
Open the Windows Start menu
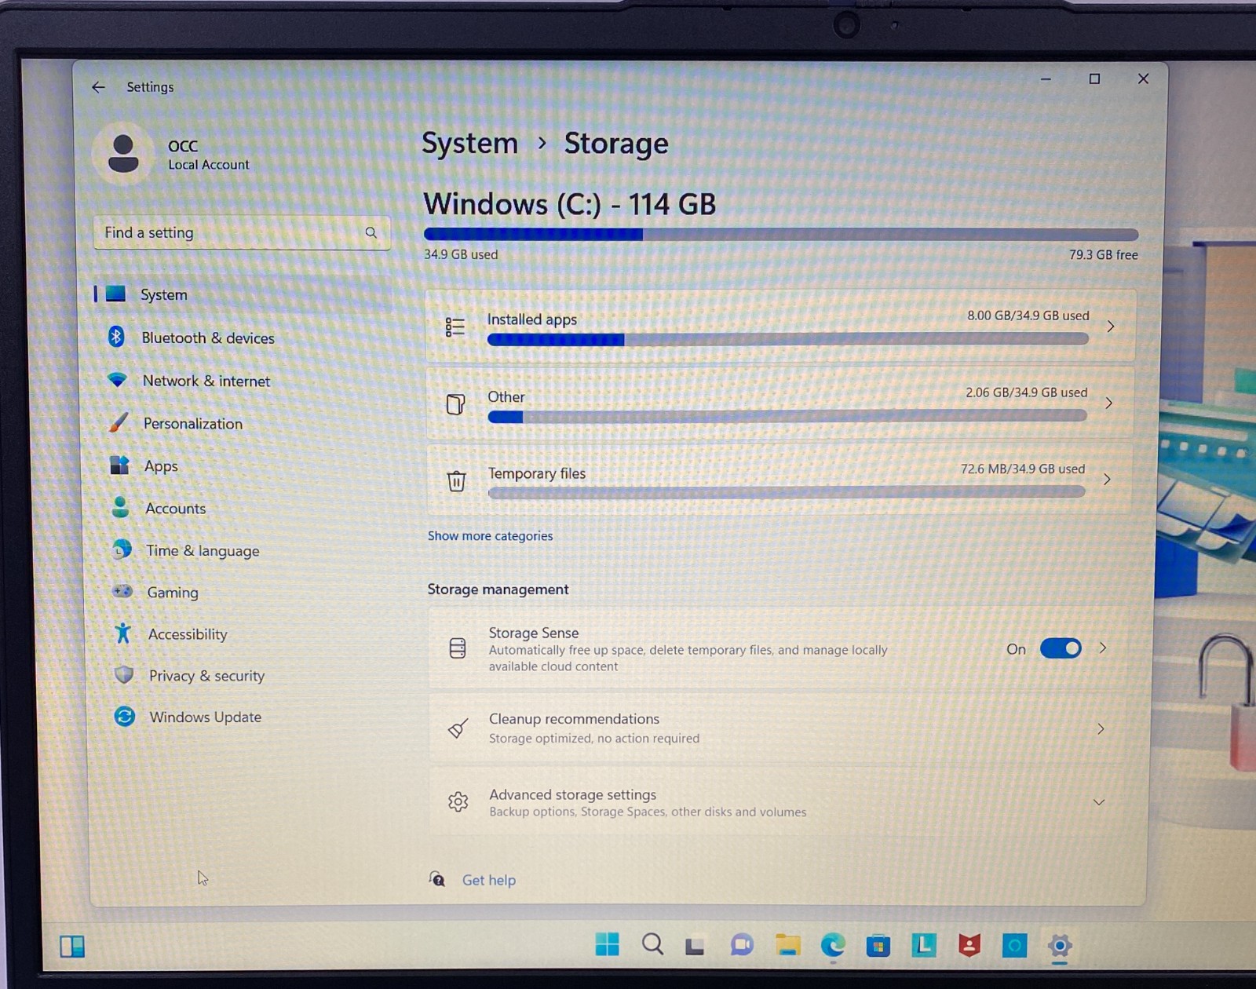[607, 944]
